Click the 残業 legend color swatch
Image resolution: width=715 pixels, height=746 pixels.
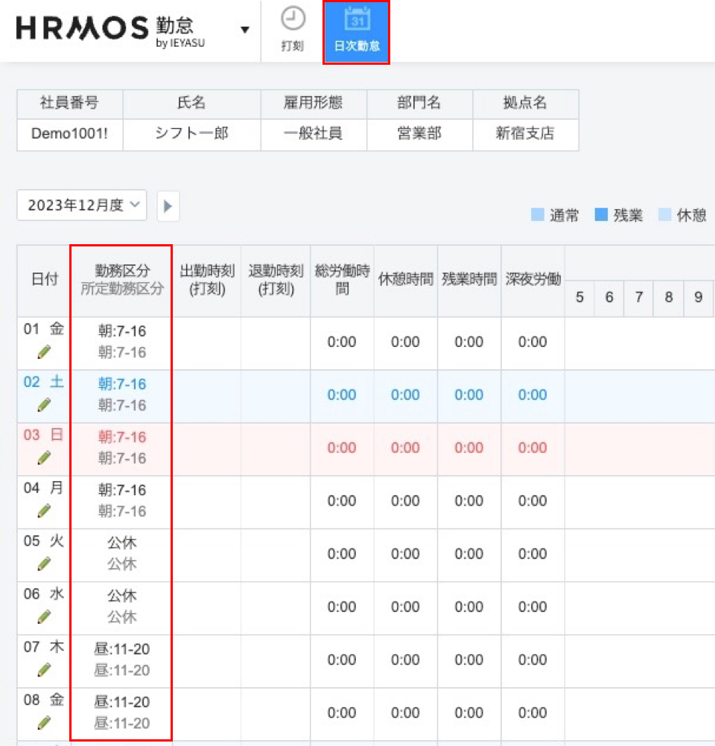601,216
